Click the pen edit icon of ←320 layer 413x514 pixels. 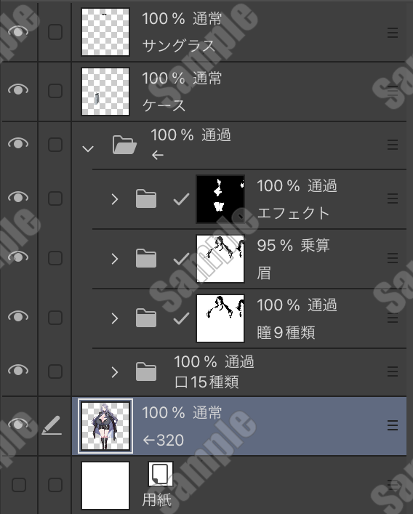point(52,425)
